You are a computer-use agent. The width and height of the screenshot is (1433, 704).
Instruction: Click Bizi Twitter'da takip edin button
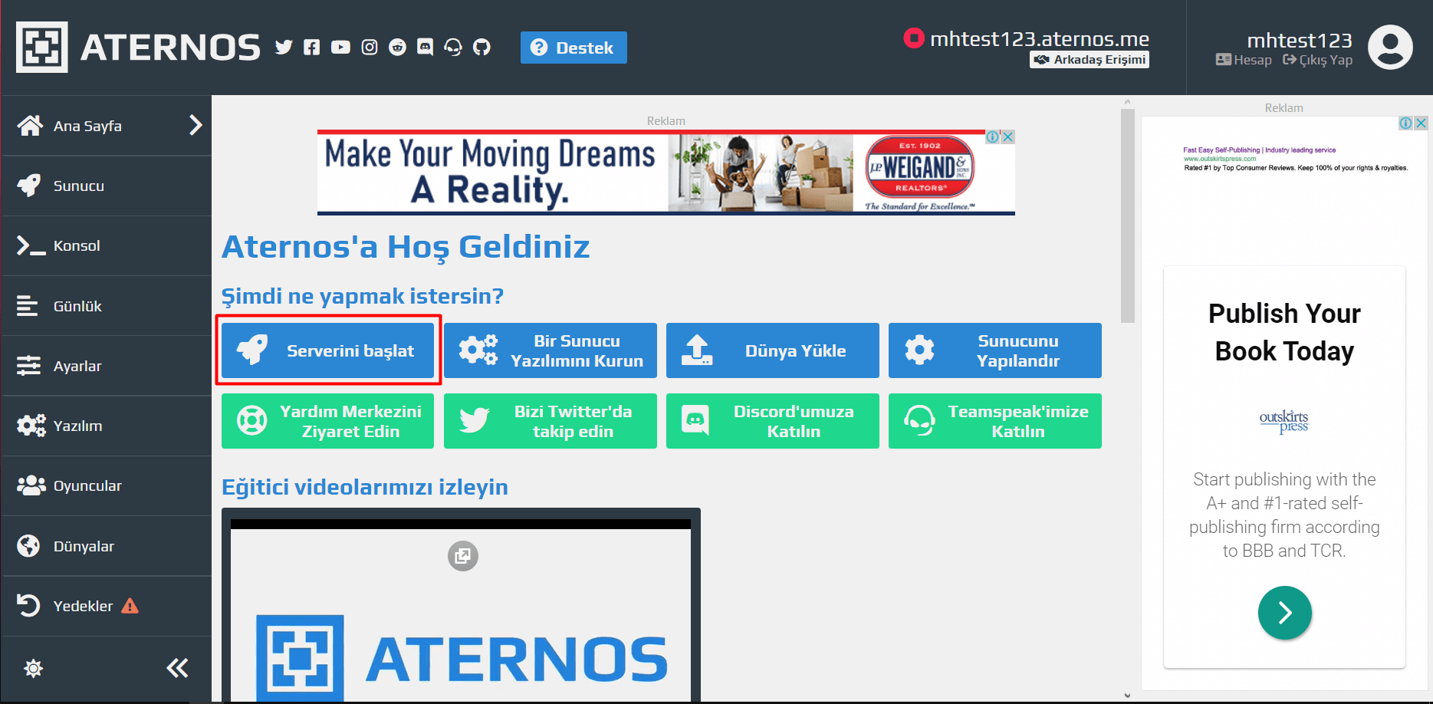tap(551, 421)
